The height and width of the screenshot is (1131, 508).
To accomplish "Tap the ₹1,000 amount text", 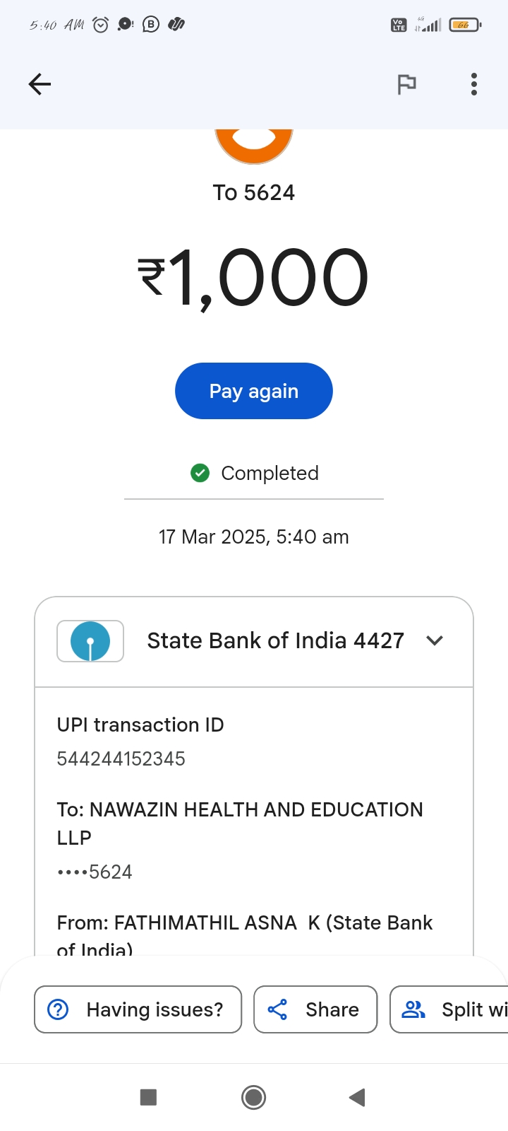I will point(253,277).
